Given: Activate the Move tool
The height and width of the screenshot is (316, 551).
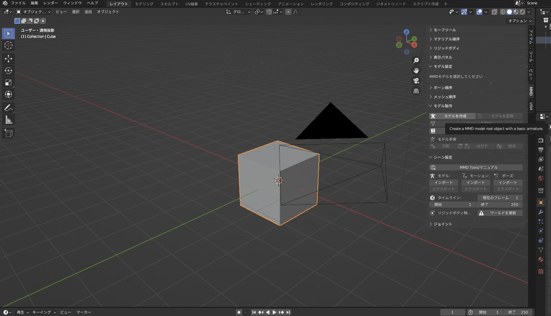Looking at the screenshot, I should point(8,59).
